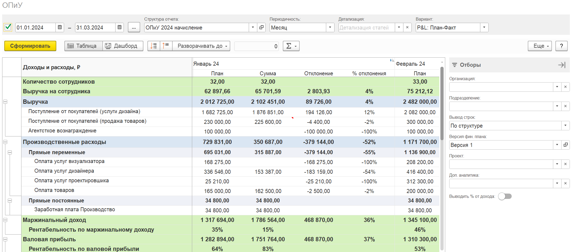Collapse the Отборы filters panel arrow
Image resolution: width=572 pixels, height=252 pixels.
coord(562,65)
